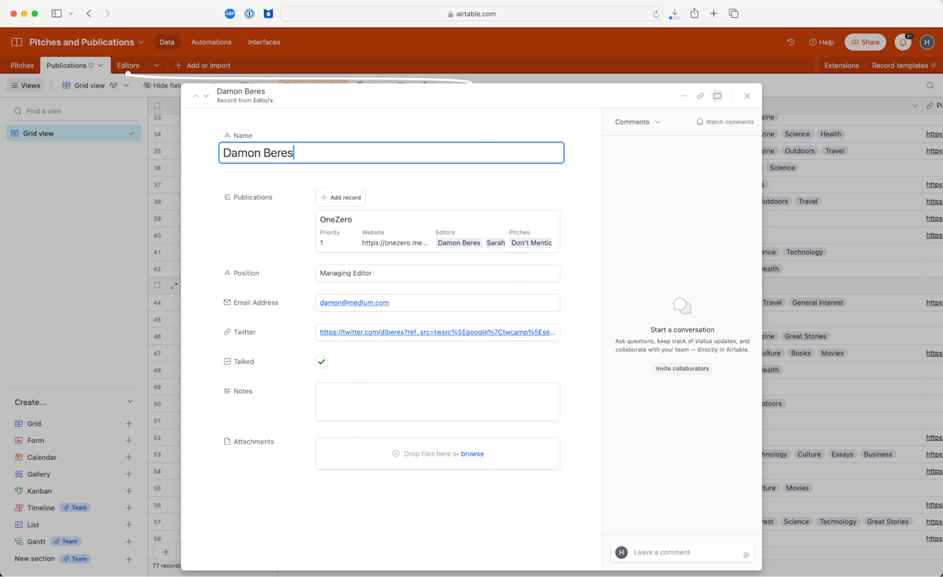Add a new Gallery view with plus
This screenshot has height=577, width=943.
pos(129,475)
